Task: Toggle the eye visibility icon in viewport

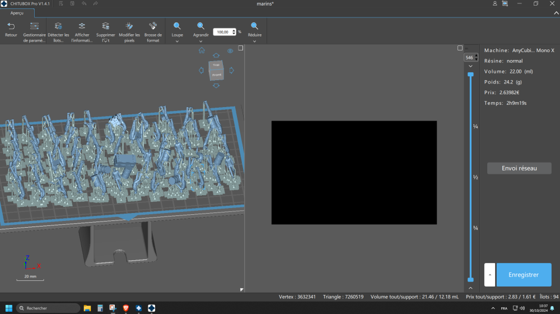Action: click(230, 51)
